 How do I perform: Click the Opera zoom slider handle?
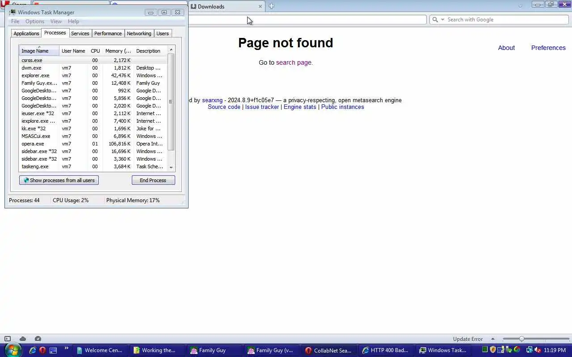(522, 339)
